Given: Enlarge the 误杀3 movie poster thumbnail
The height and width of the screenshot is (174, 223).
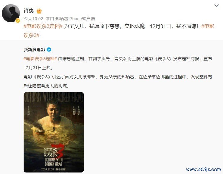Looking at the screenshot, I should click(54, 132).
